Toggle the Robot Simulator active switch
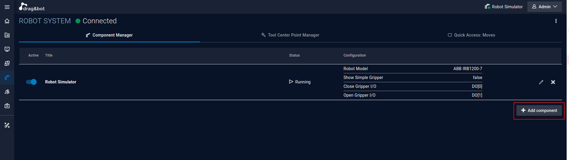 31,82
